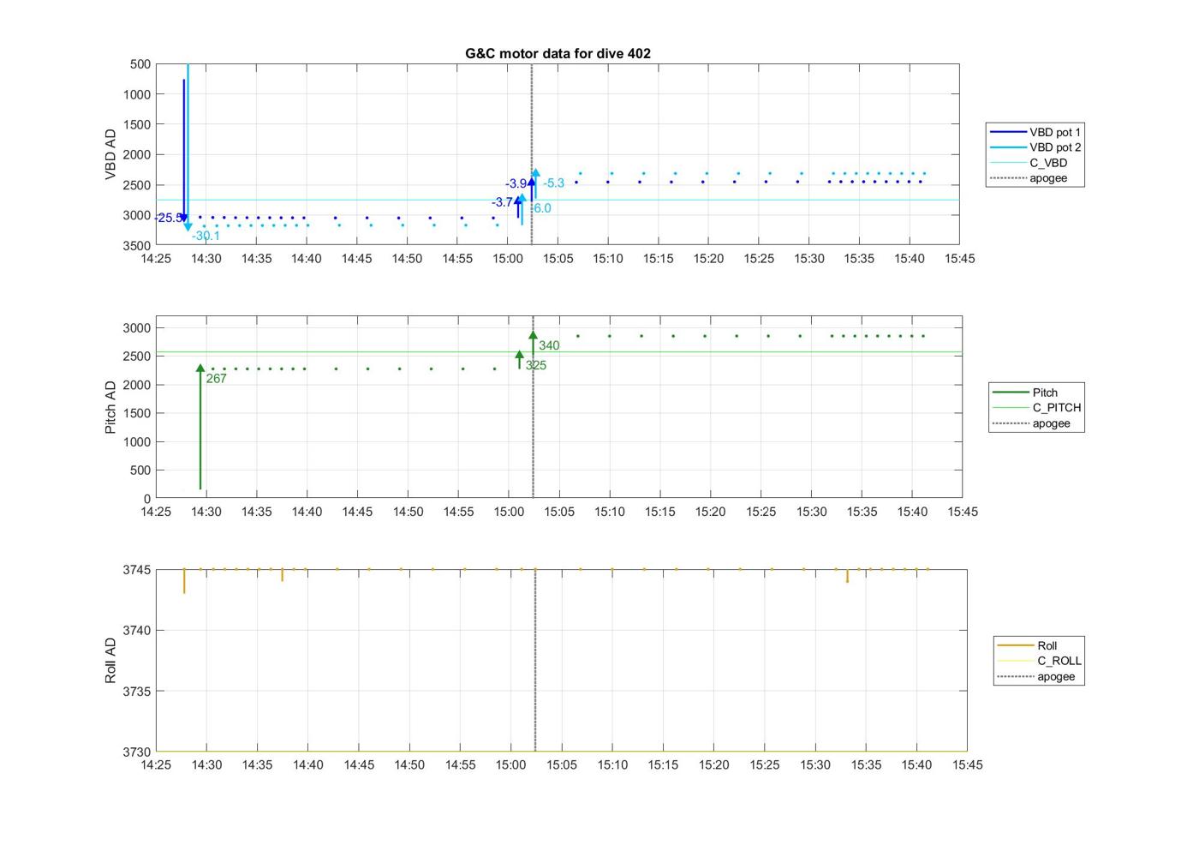The height and width of the screenshot is (845, 1199).
Task: Click the "-3.7" annotation on VBD plot
Action: 503,202
